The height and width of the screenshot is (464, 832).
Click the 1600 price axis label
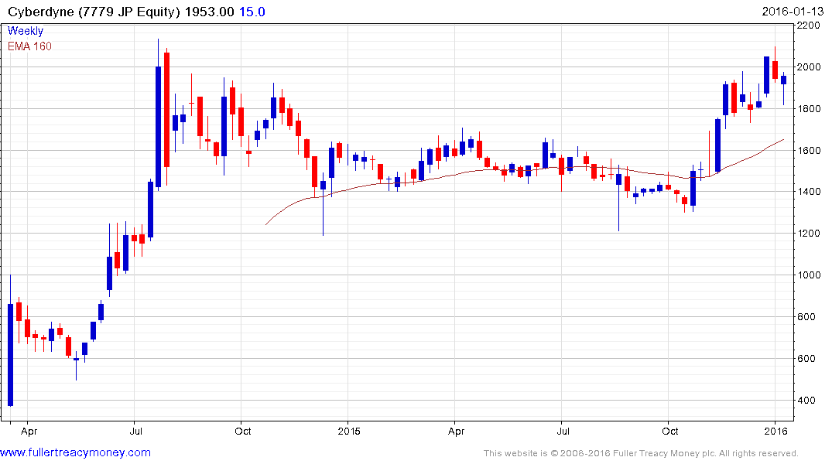(809, 151)
